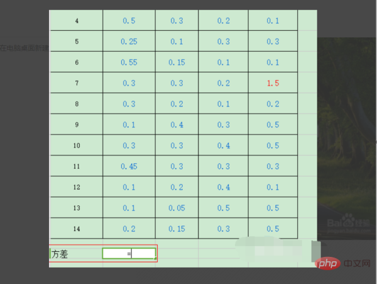Click the 0.15 cell in row 6
The height and width of the screenshot is (284, 377).
tap(177, 62)
